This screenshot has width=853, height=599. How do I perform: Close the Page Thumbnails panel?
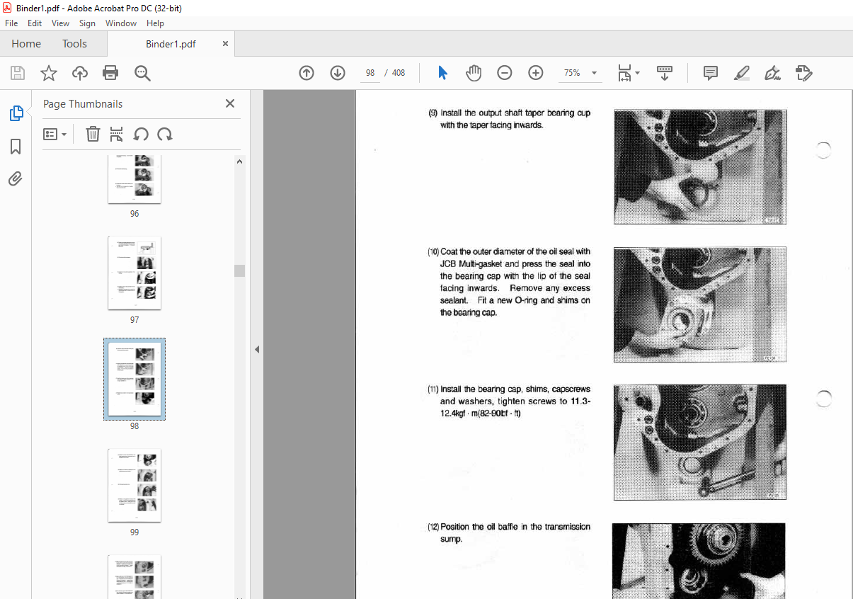click(x=229, y=103)
